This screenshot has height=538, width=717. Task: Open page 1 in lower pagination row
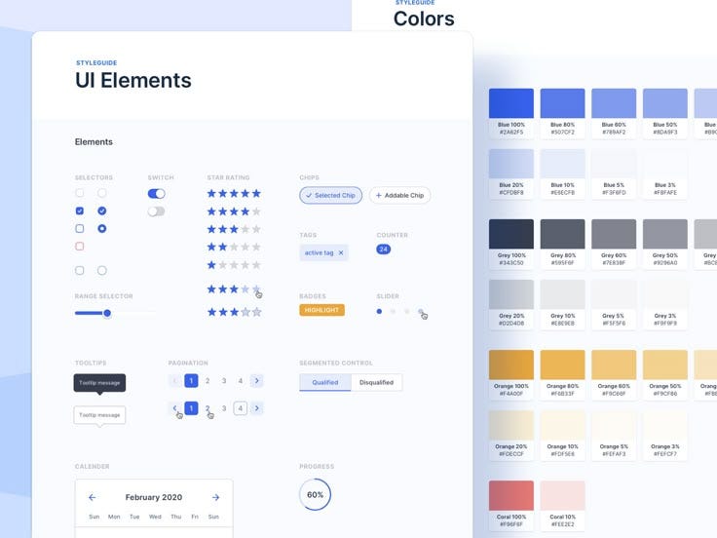click(x=191, y=408)
